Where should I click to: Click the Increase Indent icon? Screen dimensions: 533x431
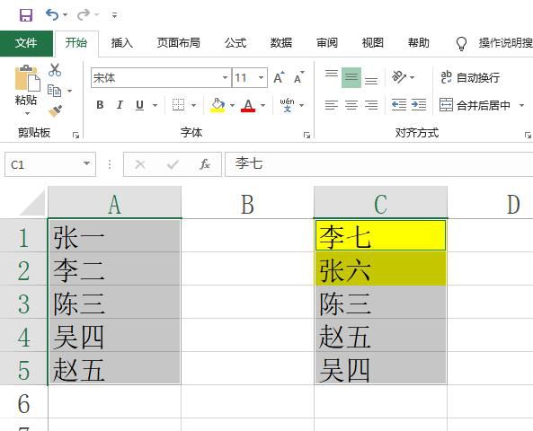[419, 105]
